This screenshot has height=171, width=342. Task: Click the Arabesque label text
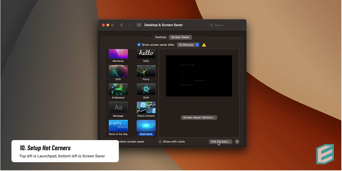point(118,98)
